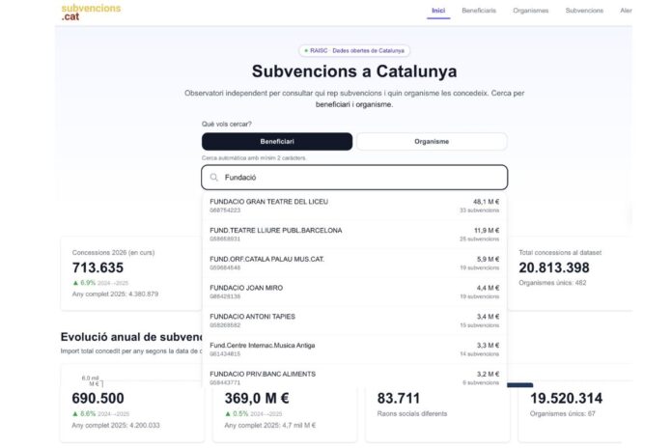The image size is (672, 448).
Task: Click the Concessions 2026 stat card
Action: click(x=130, y=273)
